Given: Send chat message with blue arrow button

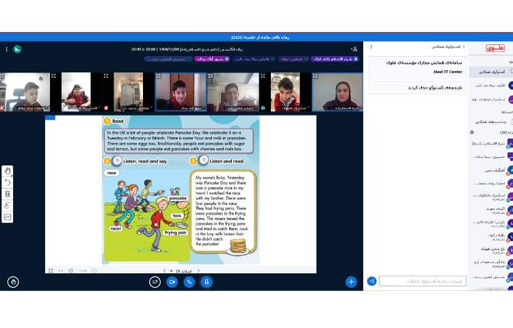Looking at the screenshot, I should click(x=372, y=281).
